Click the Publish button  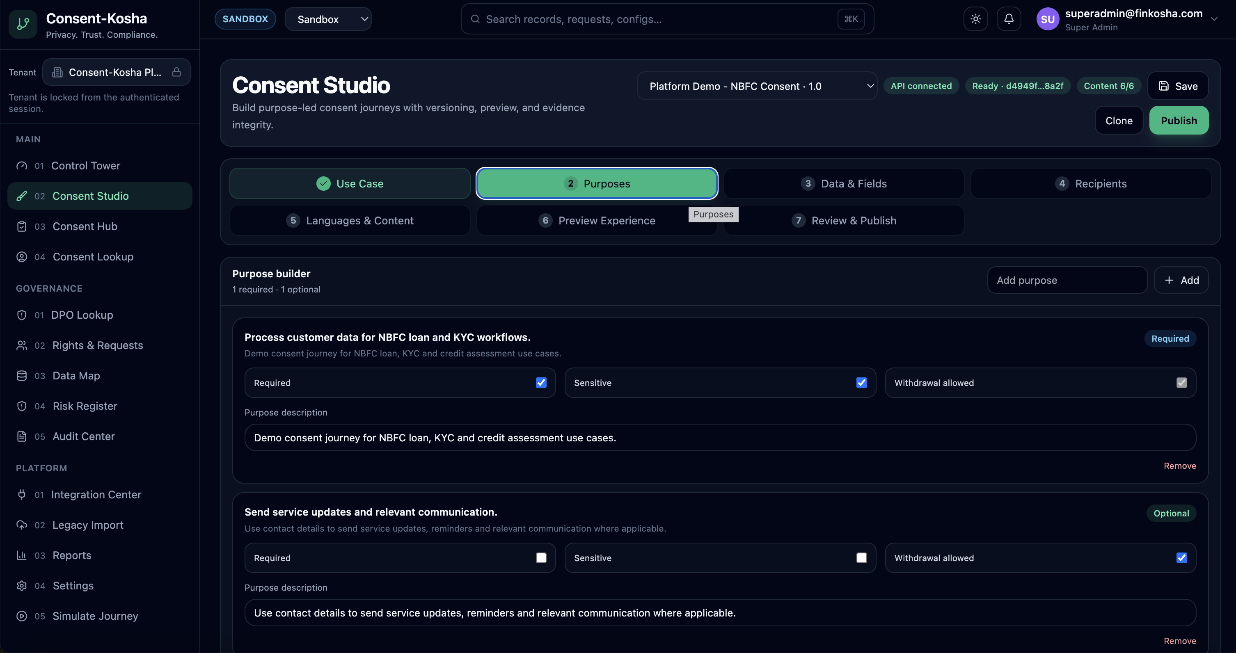tap(1179, 120)
